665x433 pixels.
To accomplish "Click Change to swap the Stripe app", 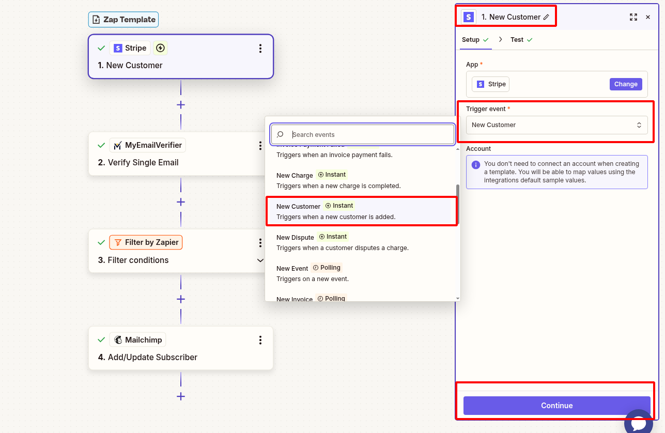I will [x=626, y=84].
